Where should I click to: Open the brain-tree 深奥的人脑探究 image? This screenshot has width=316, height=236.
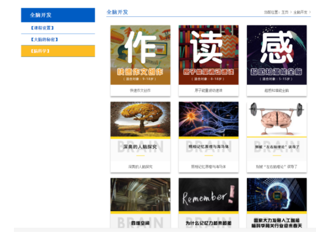point(140,120)
